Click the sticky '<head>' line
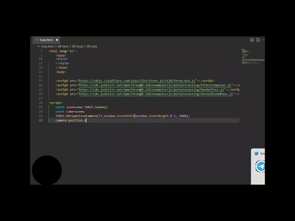 point(61,55)
